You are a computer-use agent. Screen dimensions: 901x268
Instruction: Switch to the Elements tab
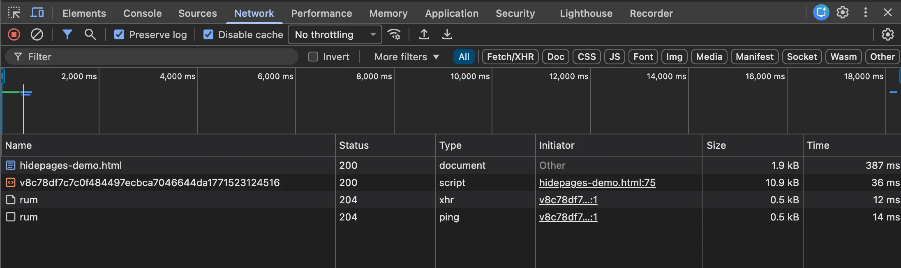tap(84, 13)
